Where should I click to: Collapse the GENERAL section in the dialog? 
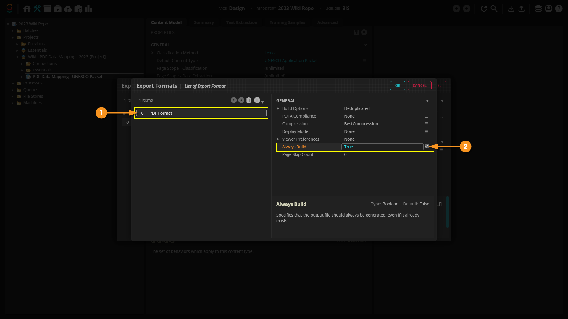coord(427,101)
